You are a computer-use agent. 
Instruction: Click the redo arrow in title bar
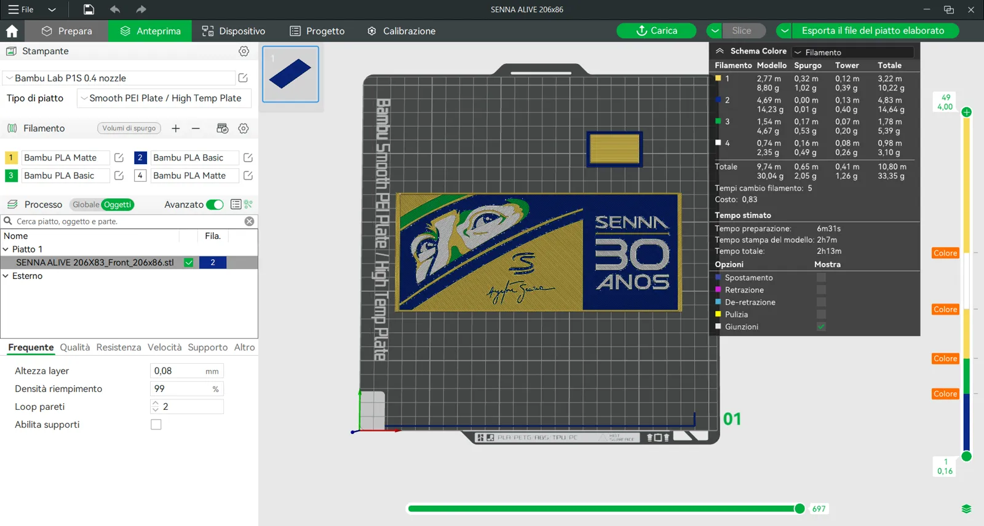click(x=141, y=9)
